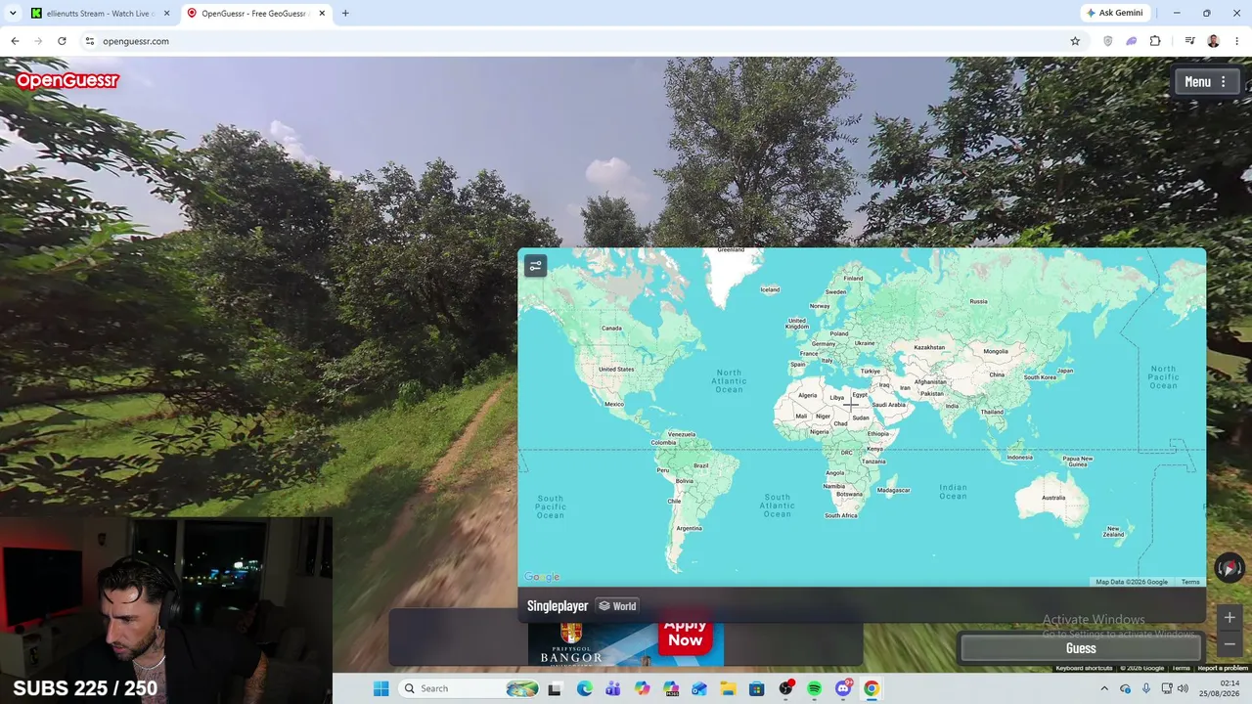
Task: Close the OpenGuessr tab
Action: coord(322,13)
